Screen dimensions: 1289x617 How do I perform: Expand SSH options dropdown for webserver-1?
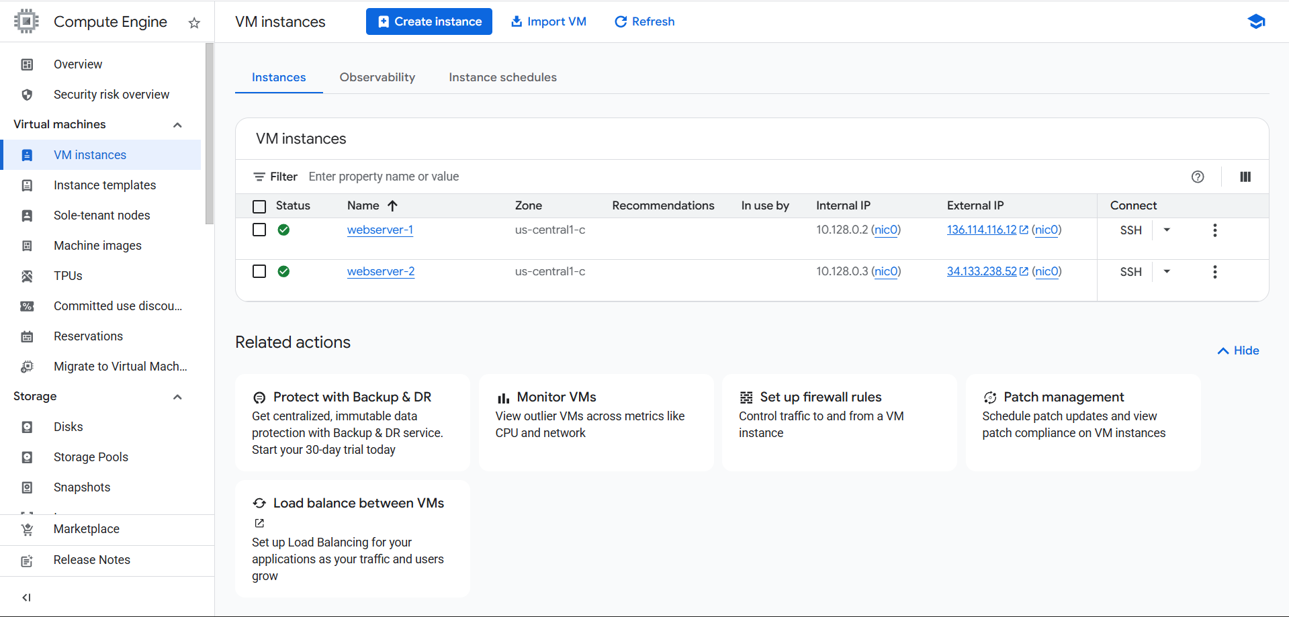click(x=1167, y=230)
